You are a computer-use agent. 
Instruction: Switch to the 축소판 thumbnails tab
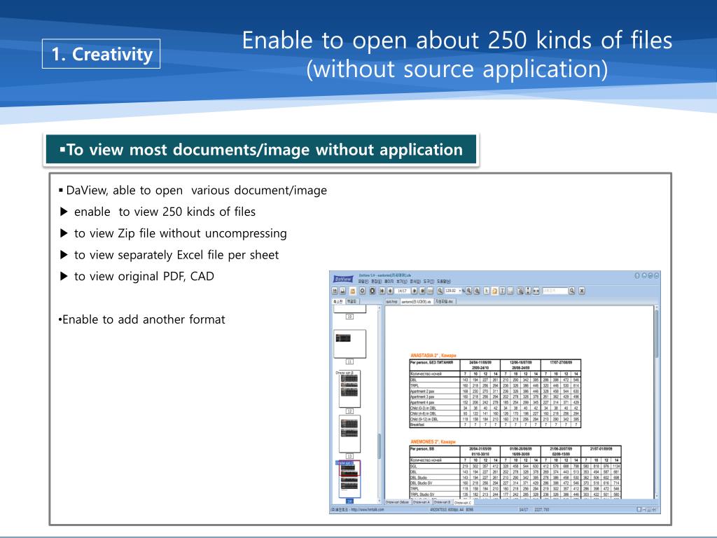coord(338,301)
